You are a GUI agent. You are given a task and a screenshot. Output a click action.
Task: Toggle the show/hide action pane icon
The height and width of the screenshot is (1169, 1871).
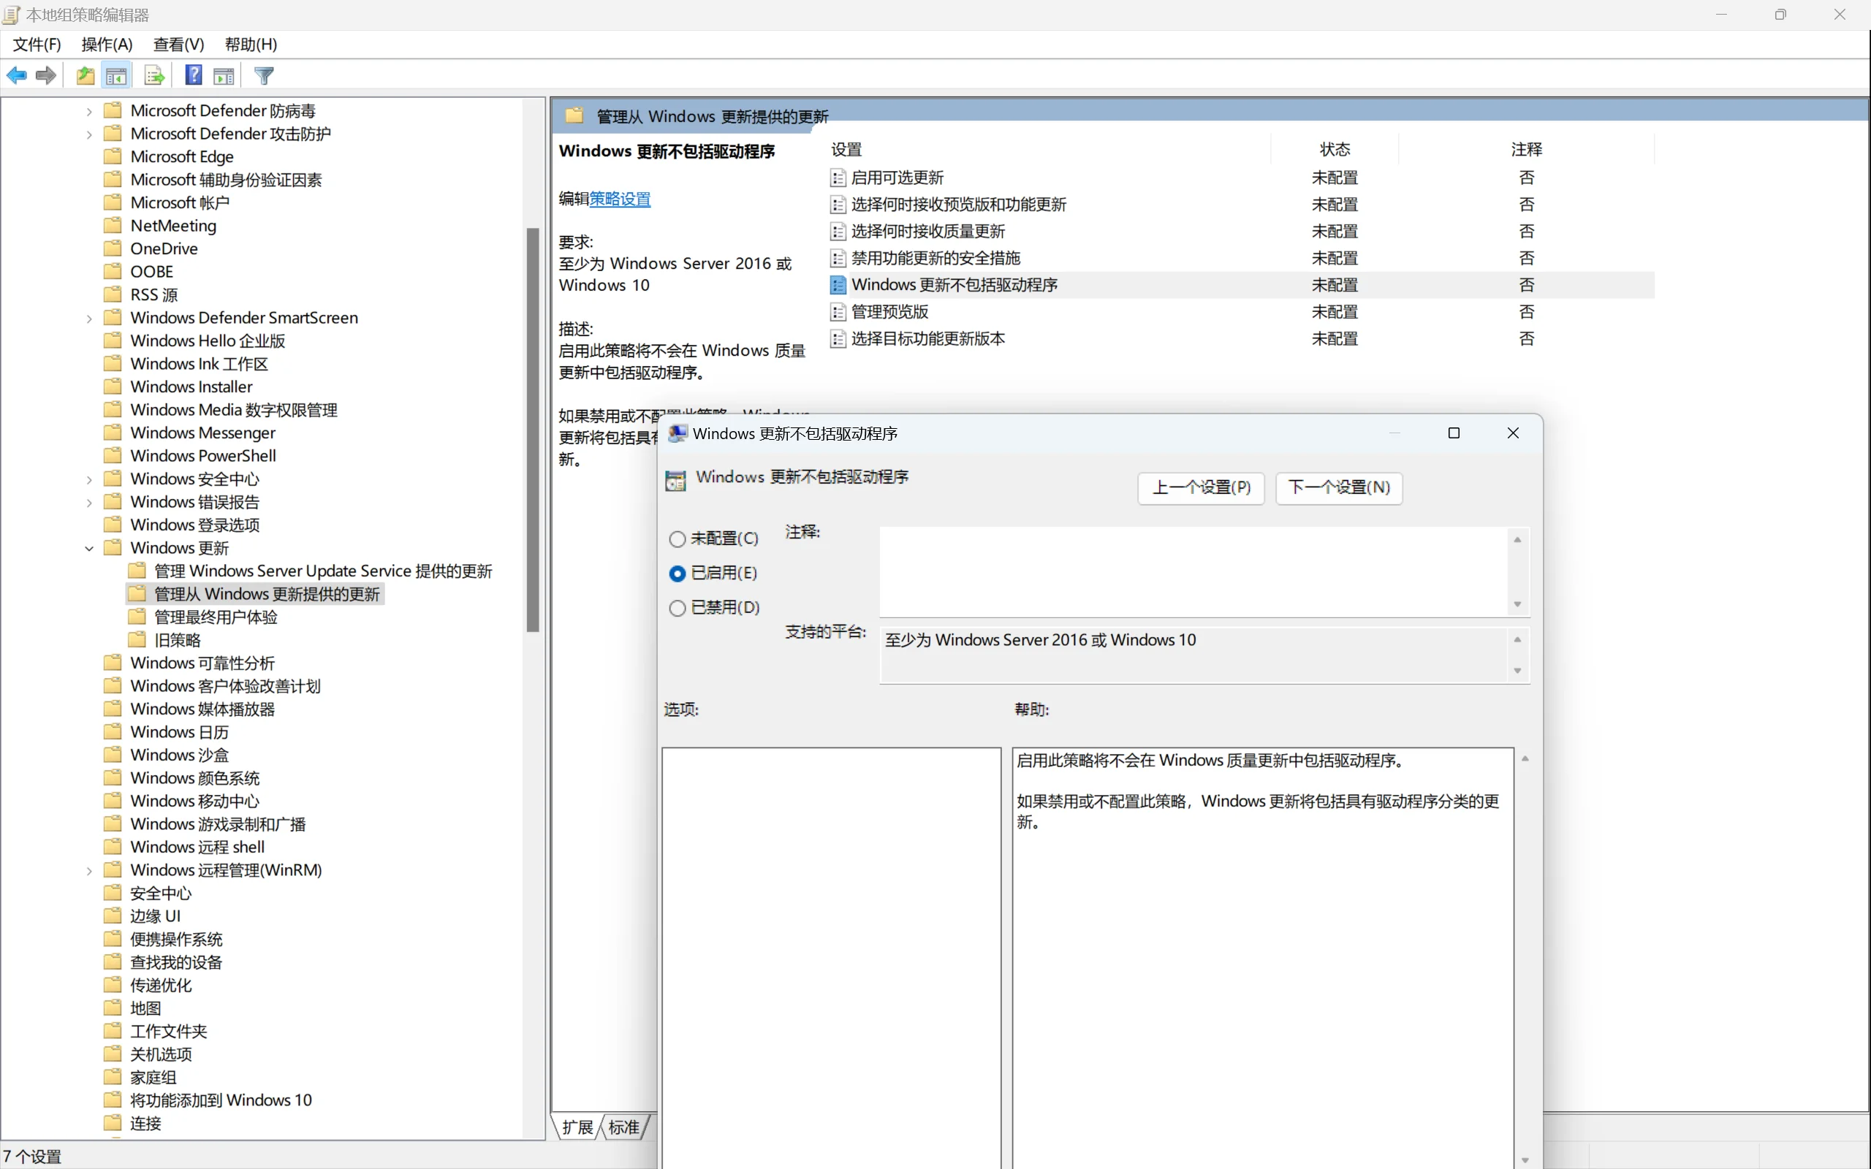[224, 76]
